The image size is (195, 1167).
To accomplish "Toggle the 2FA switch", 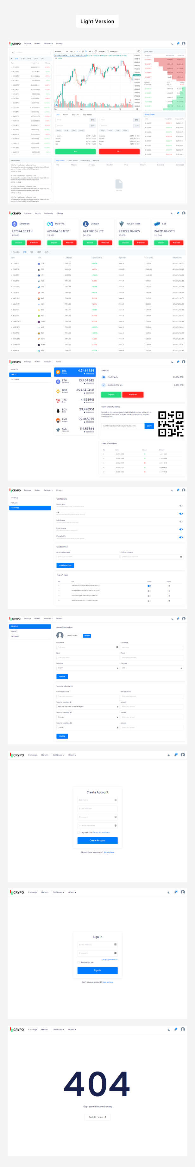I will tap(181, 514).
